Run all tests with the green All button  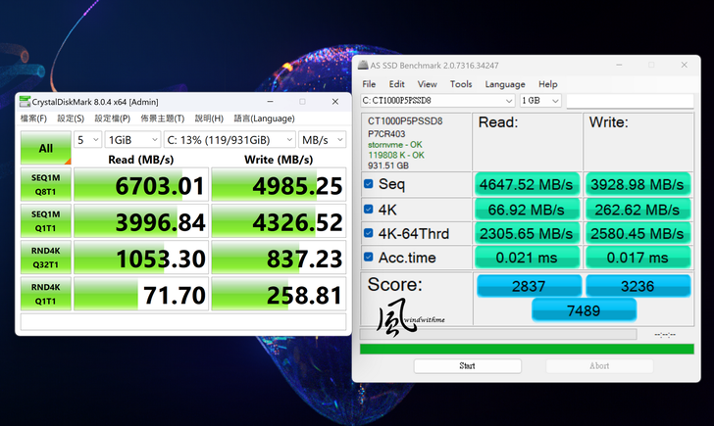(x=45, y=149)
